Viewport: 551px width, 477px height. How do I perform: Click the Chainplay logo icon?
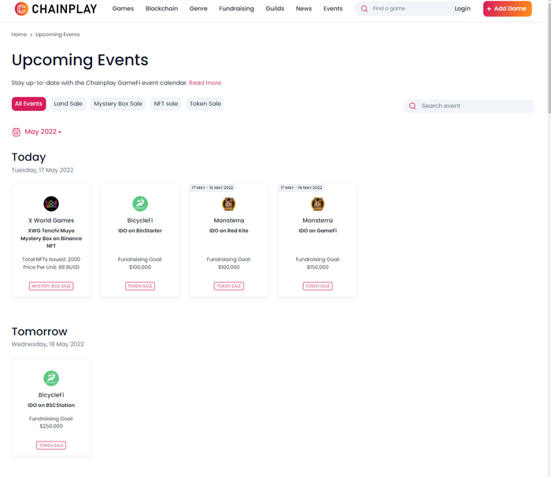coord(21,9)
